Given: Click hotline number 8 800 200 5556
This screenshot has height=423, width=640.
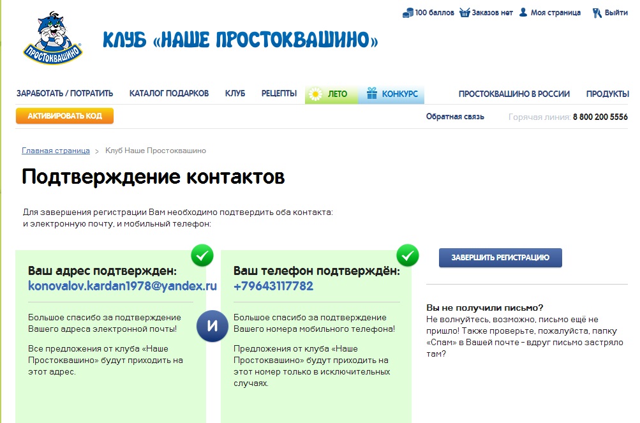Looking at the screenshot, I should (x=600, y=117).
